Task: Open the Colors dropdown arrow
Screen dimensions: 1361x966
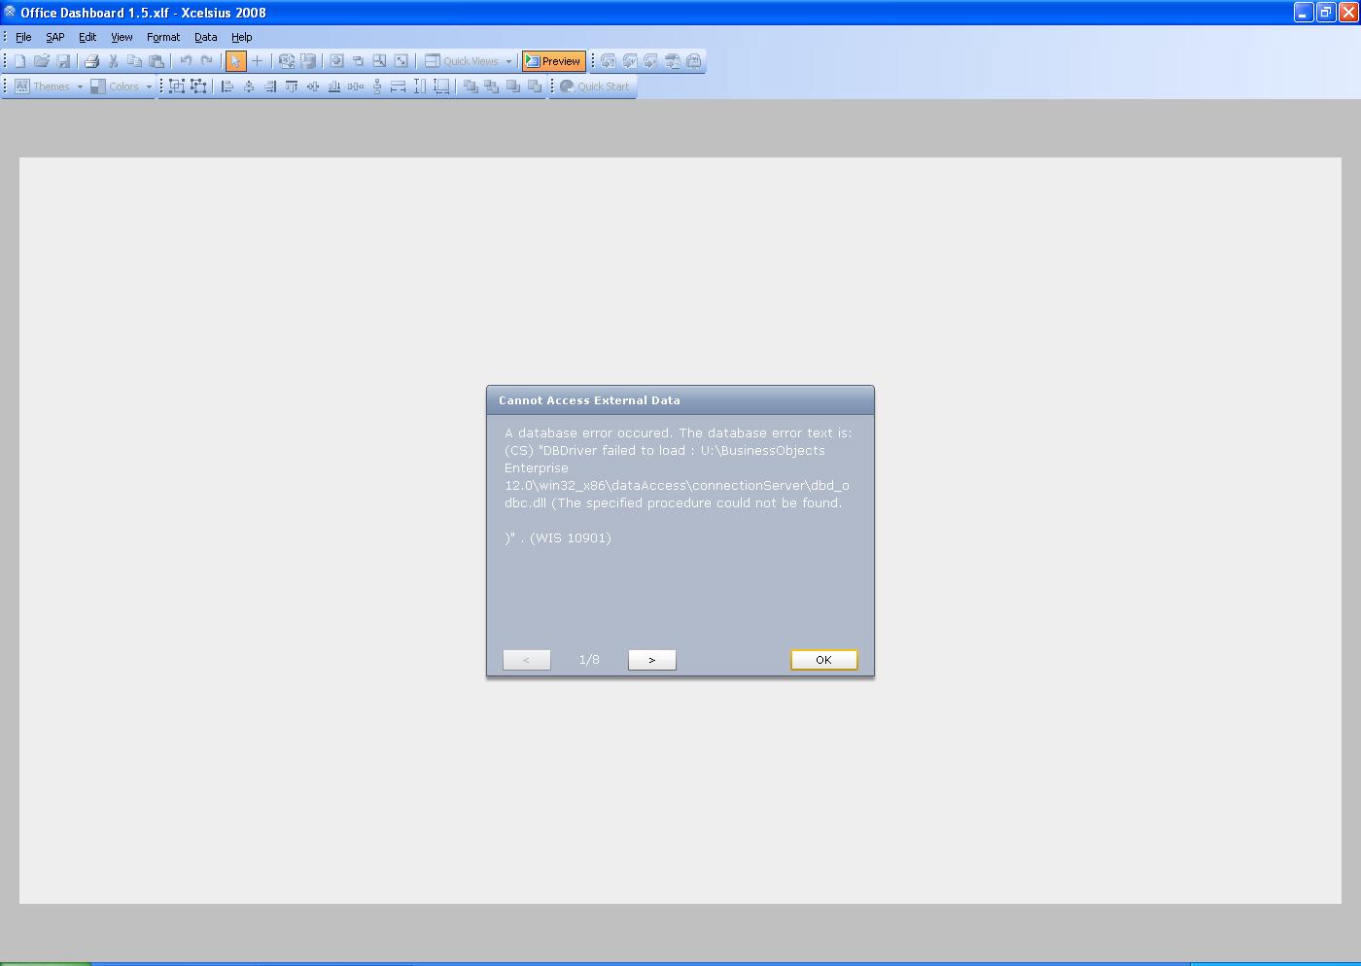Action: tap(148, 86)
